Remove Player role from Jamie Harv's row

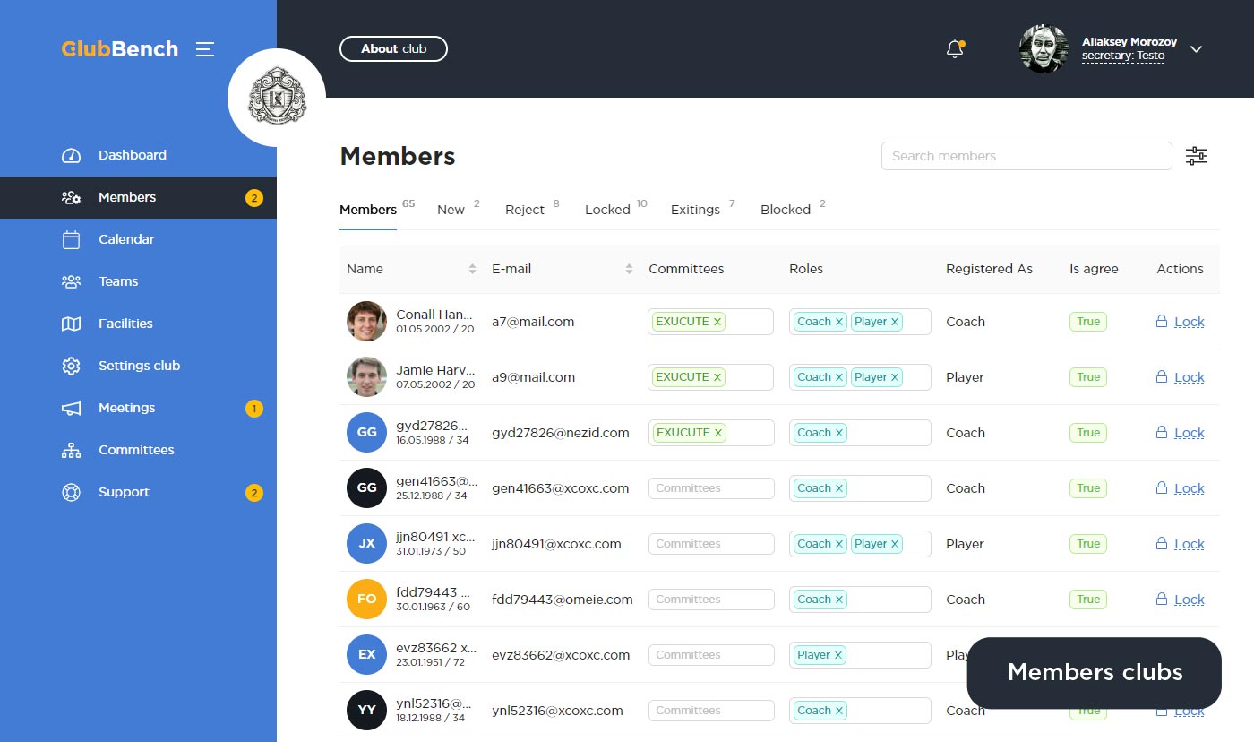click(894, 377)
